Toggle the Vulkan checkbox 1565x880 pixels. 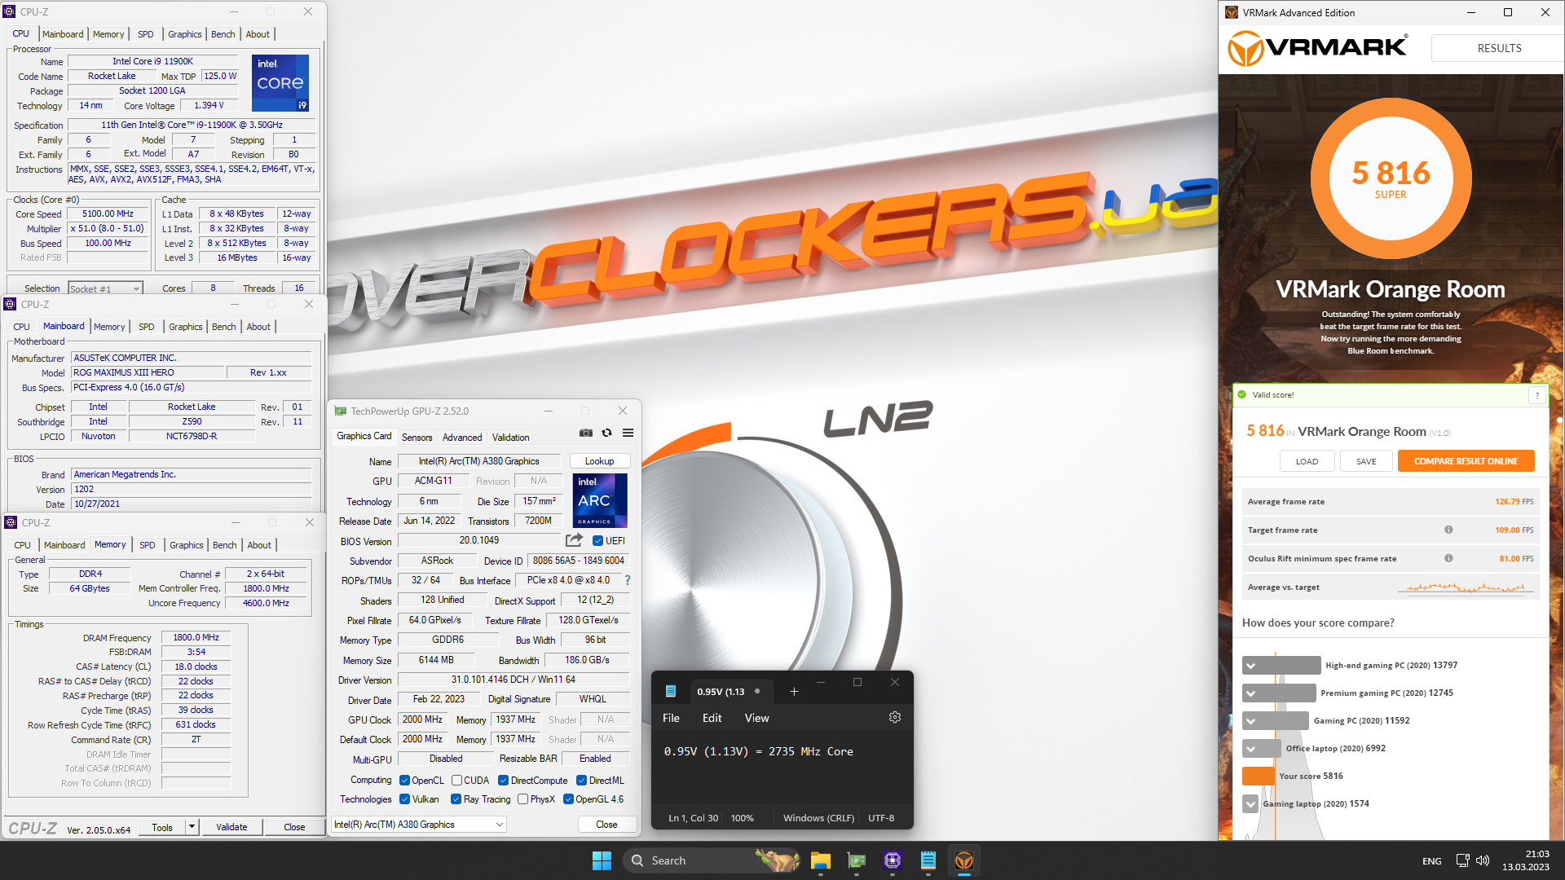click(404, 799)
